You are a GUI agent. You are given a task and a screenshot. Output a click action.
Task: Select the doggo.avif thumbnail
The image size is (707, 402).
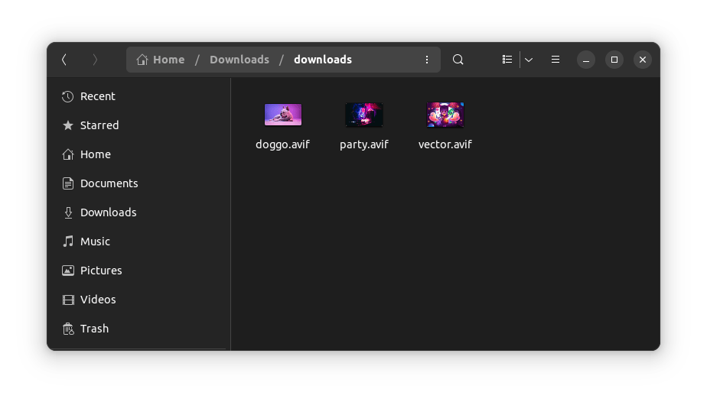pyautogui.click(x=283, y=115)
